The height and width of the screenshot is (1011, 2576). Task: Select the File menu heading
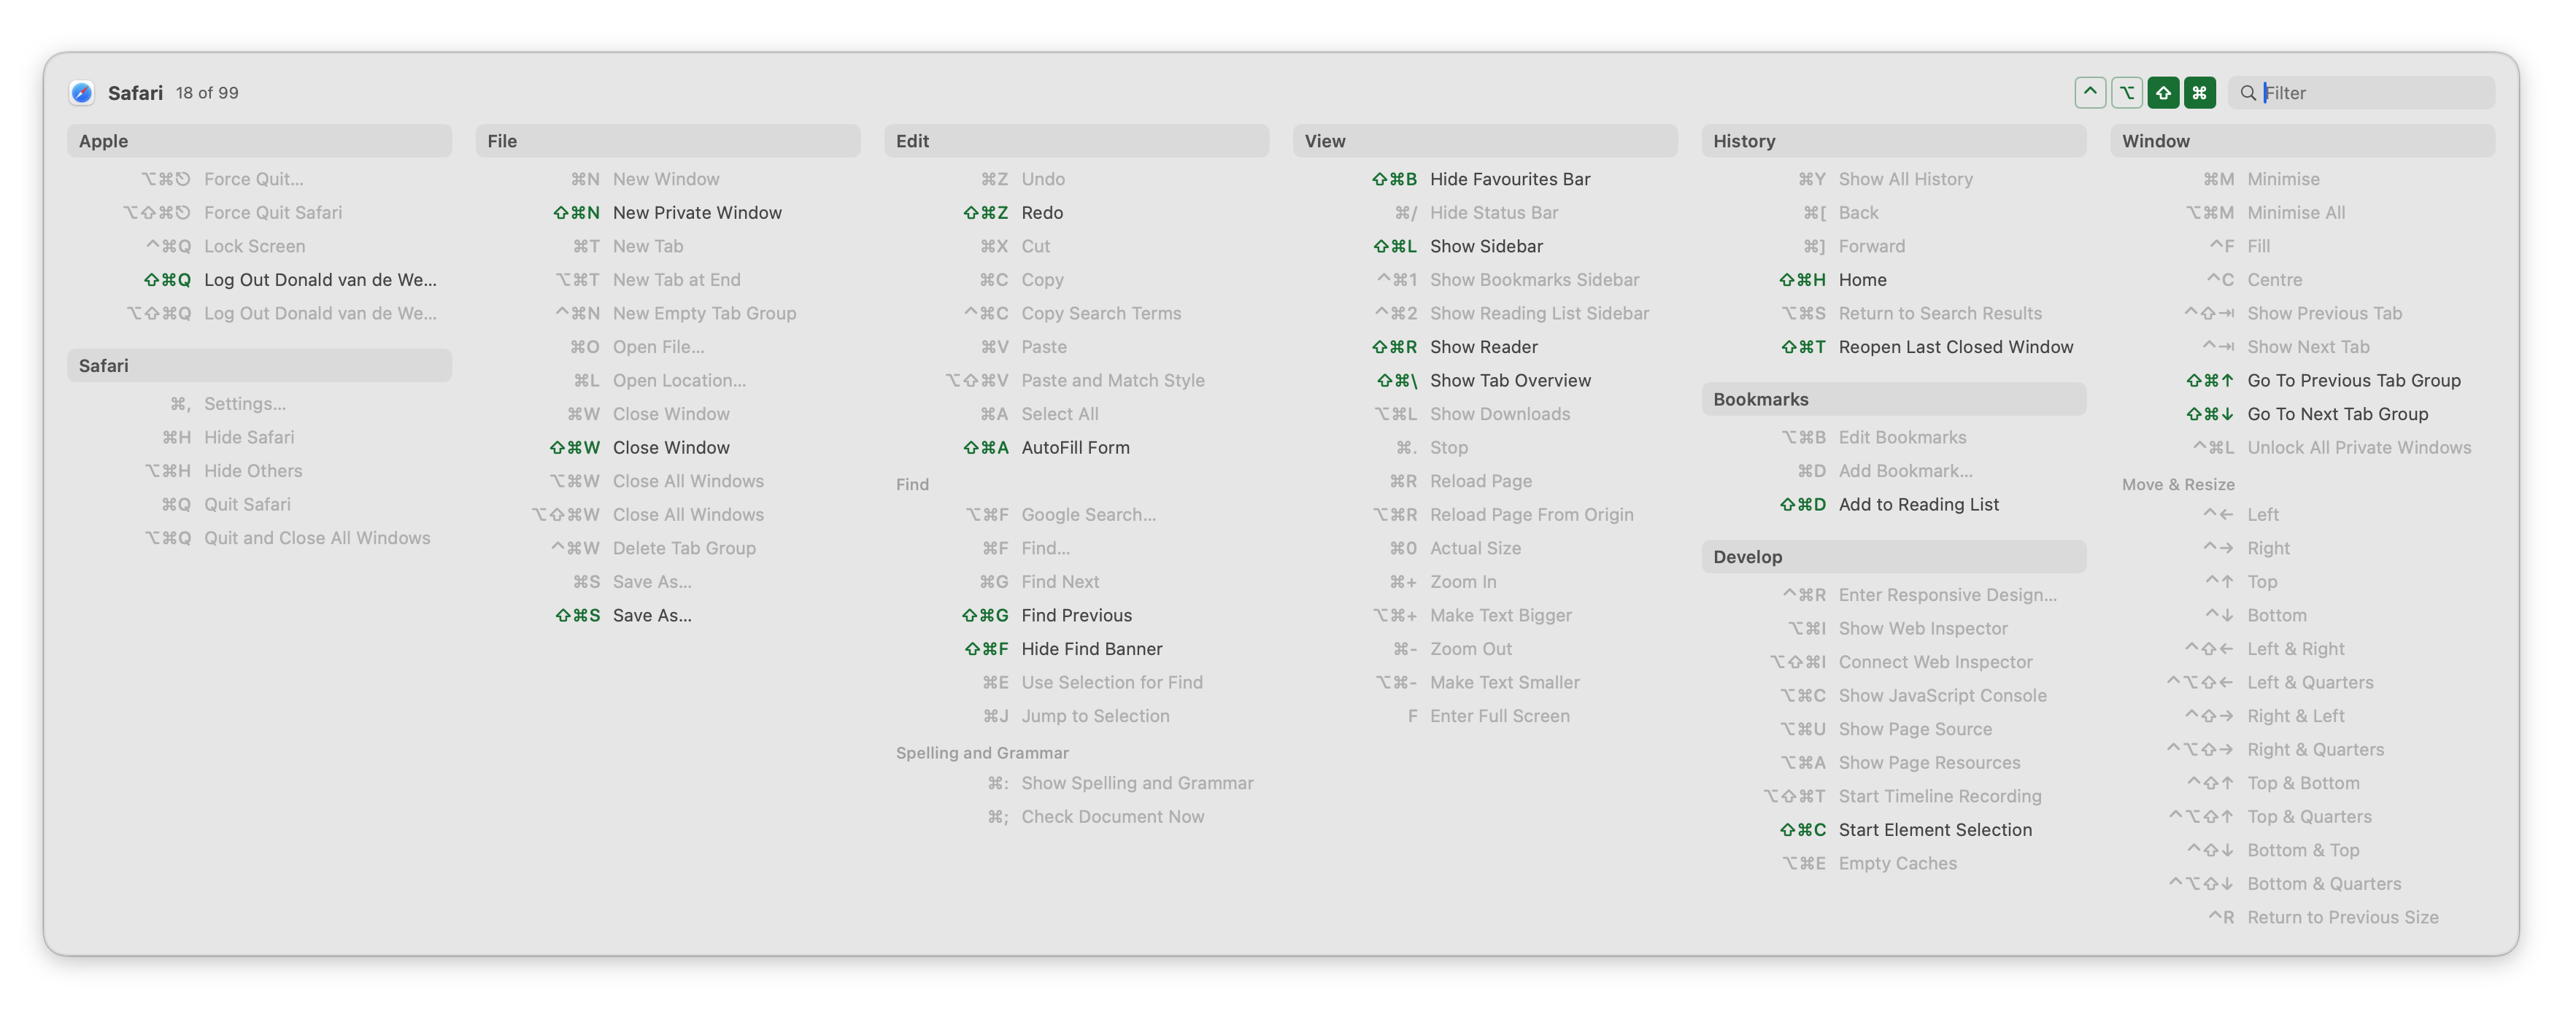pos(667,141)
